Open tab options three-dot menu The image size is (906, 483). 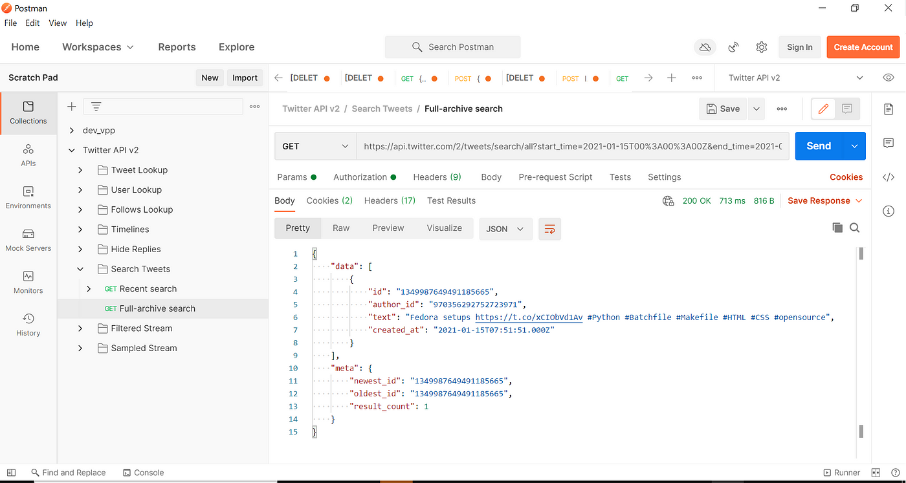click(x=697, y=78)
